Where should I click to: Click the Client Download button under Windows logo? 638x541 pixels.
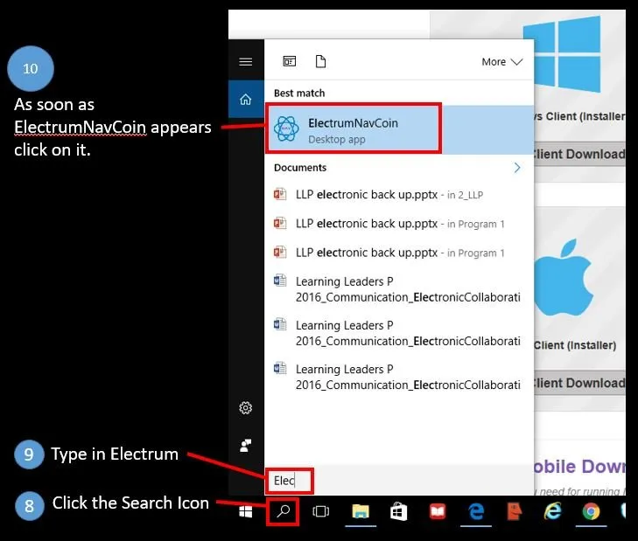pyautogui.click(x=578, y=154)
